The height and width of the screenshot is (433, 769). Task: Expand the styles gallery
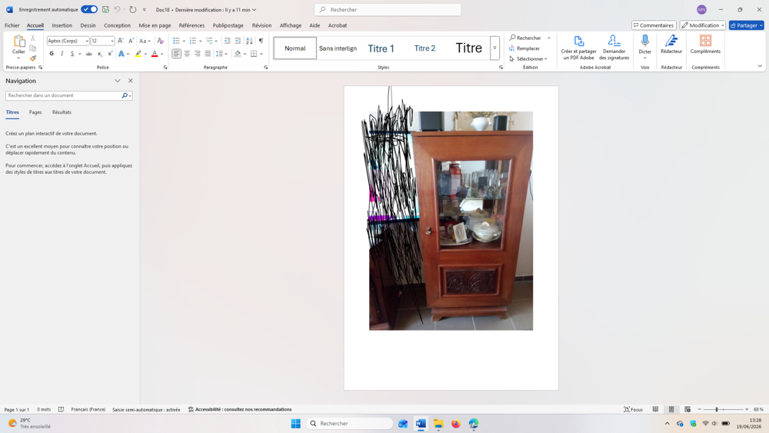point(494,48)
